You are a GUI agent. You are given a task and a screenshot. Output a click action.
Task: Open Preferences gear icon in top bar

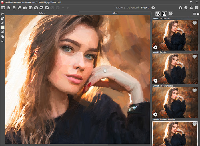[191, 8]
